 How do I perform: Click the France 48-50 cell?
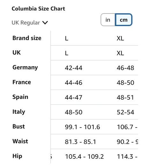126,83
